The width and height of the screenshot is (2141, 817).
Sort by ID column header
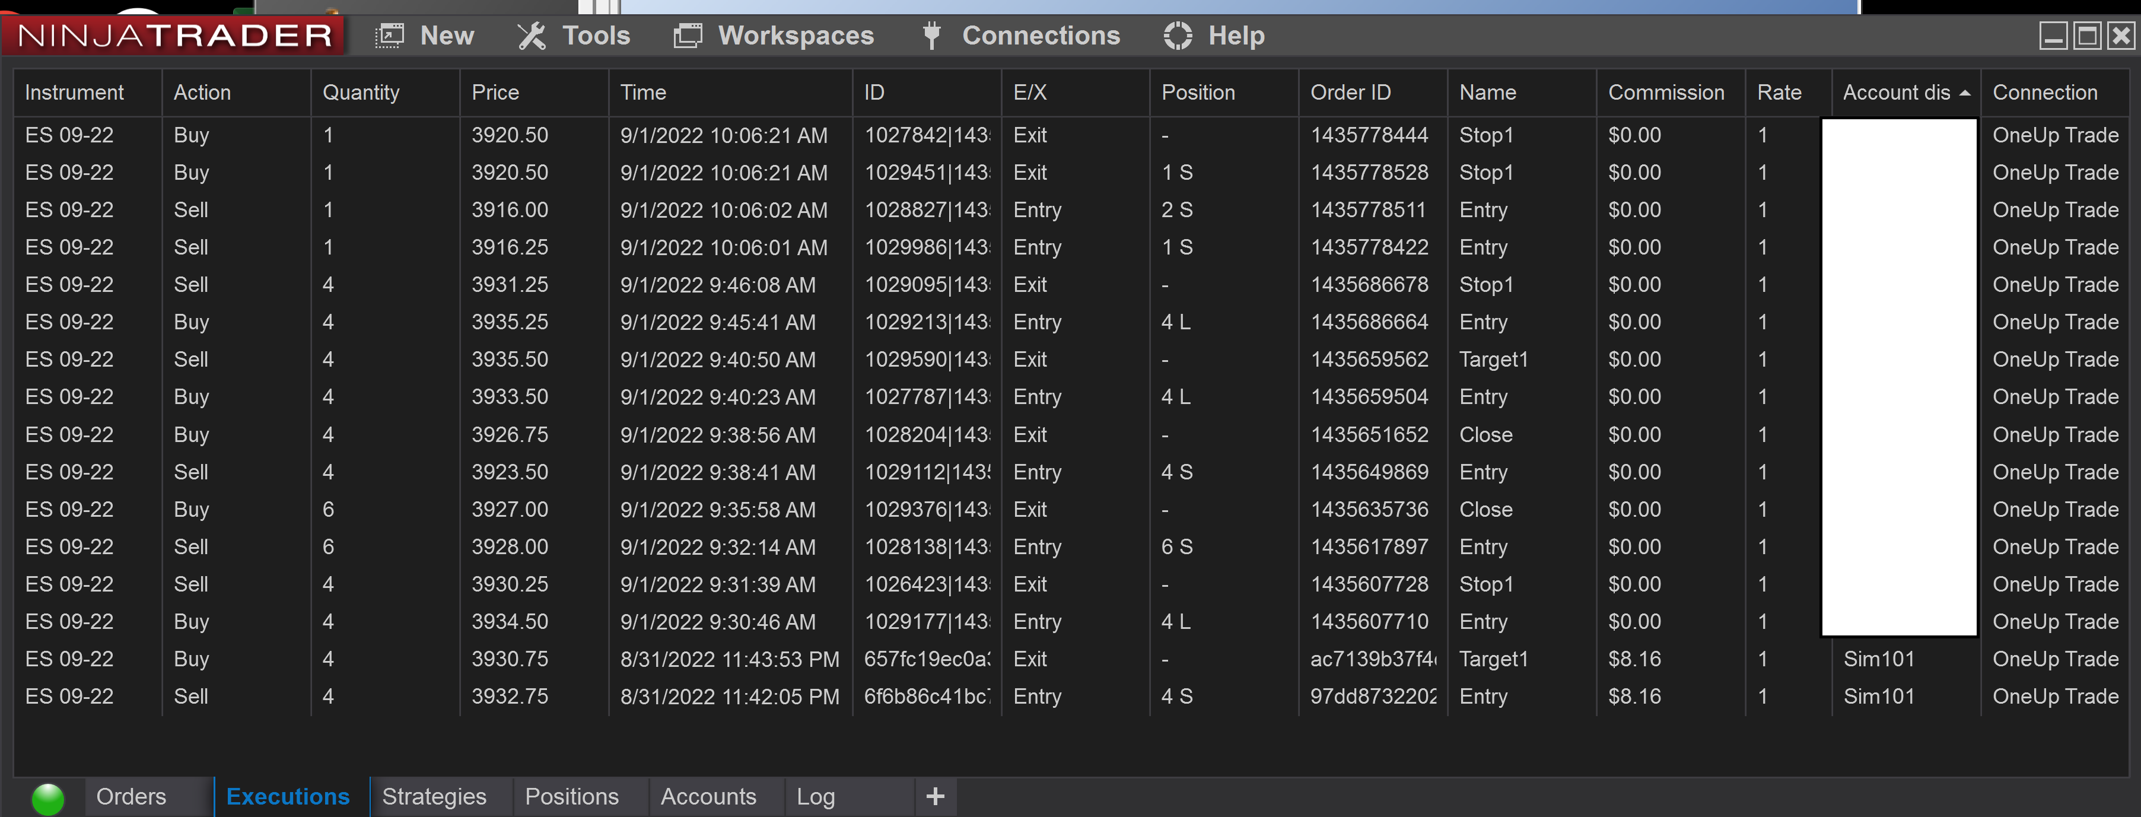pyautogui.click(x=926, y=92)
